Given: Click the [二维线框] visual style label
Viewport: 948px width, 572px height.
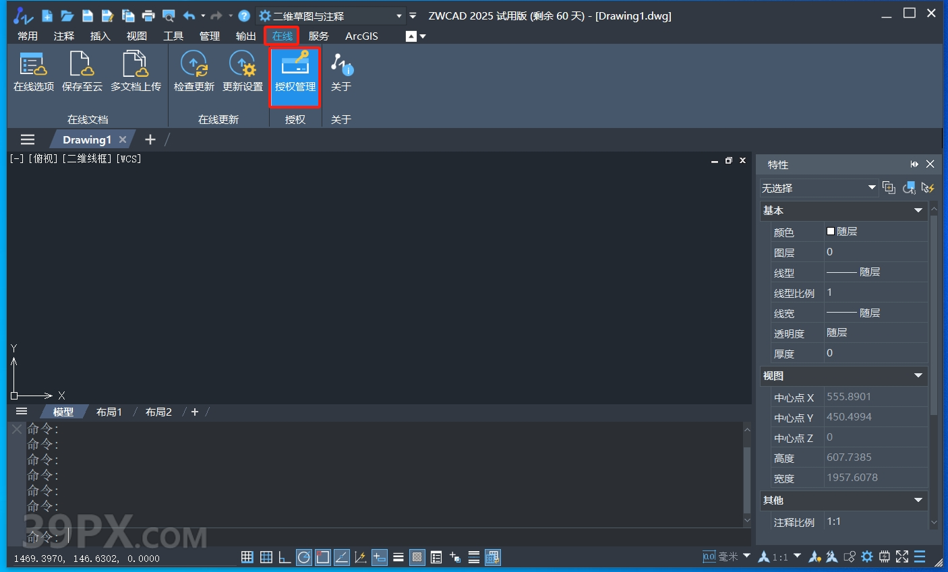Looking at the screenshot, I should 88,159.
